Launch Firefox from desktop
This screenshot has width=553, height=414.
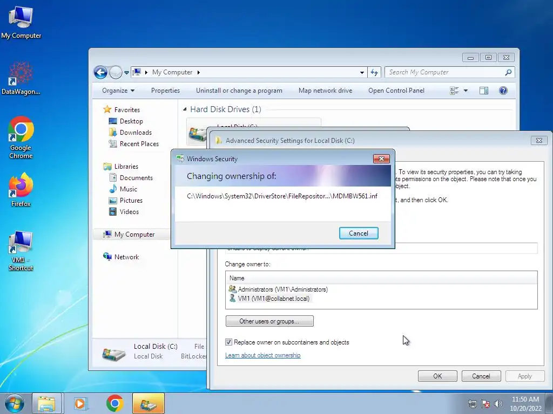(21, 189)
